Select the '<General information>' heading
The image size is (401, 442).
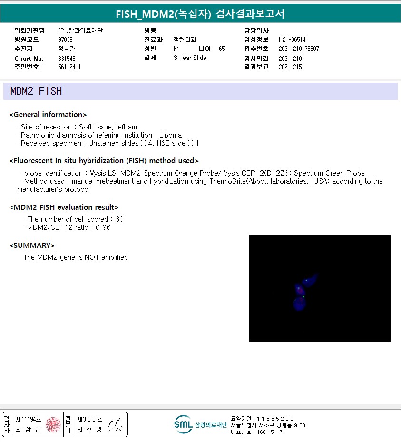point(48,115)
